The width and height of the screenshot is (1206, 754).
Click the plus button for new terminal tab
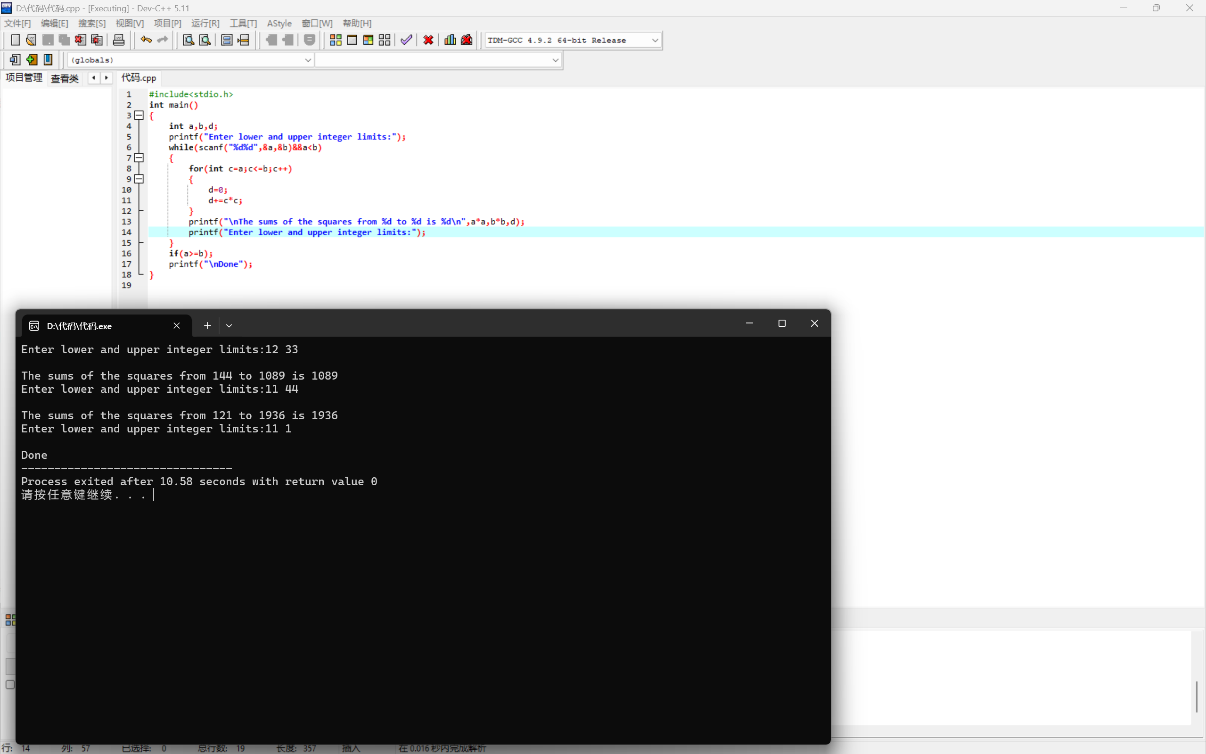[x=207, y=326]
